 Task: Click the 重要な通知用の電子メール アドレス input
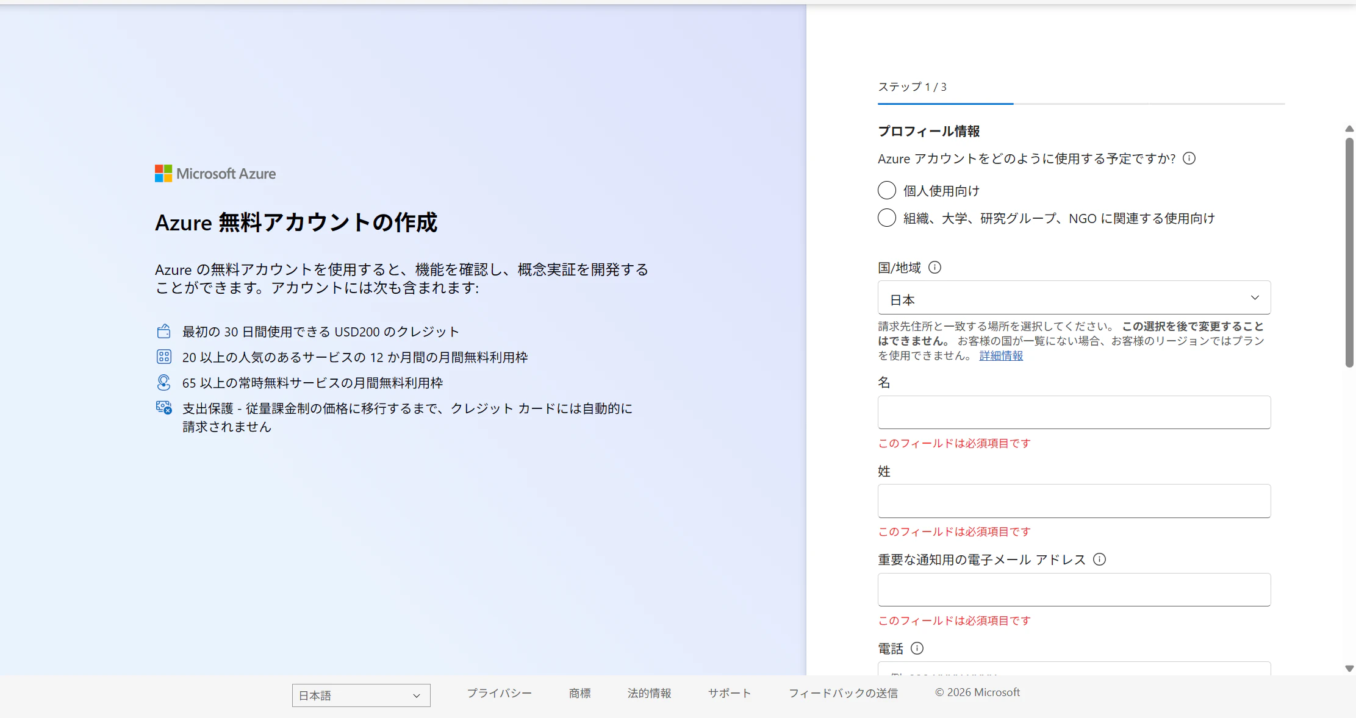[x=1074, y=589]
